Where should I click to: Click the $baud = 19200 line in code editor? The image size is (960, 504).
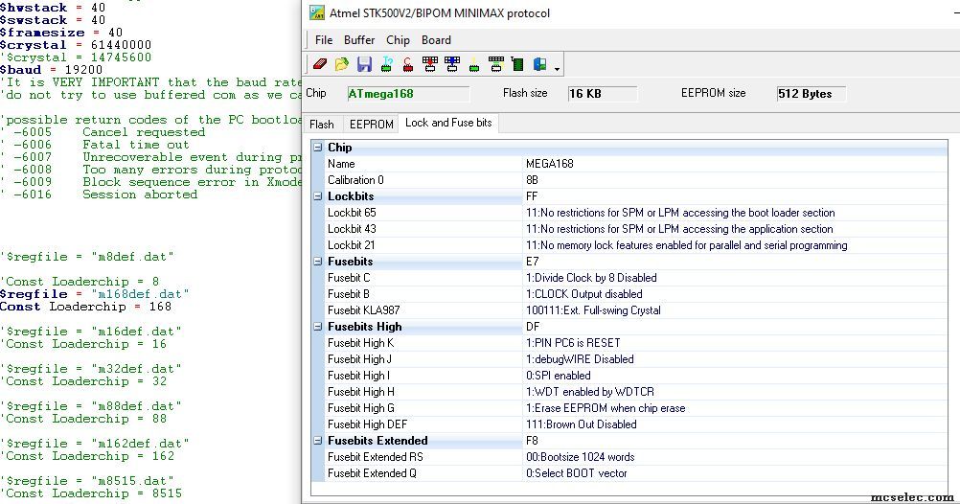(52, 70)
